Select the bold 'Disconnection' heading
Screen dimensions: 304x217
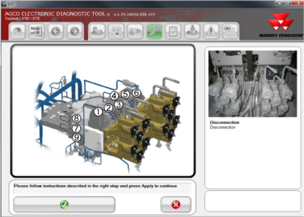pyautogui.click(x=224, y=122)
